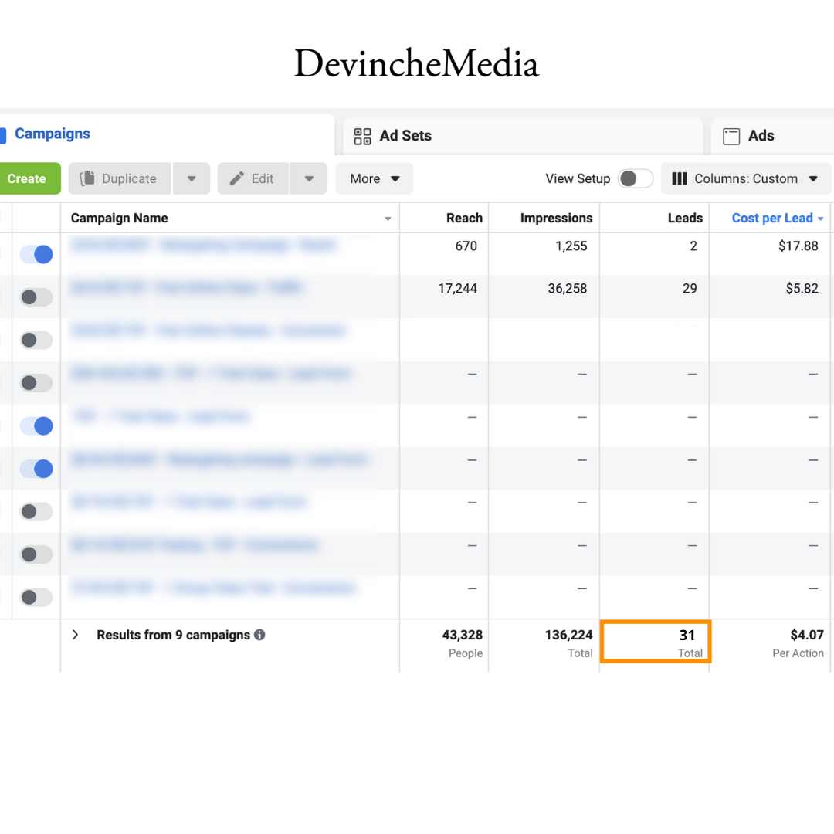Turn on the second campaign's toggle
The image size is (834, 834).
click(x=36, y=297)
